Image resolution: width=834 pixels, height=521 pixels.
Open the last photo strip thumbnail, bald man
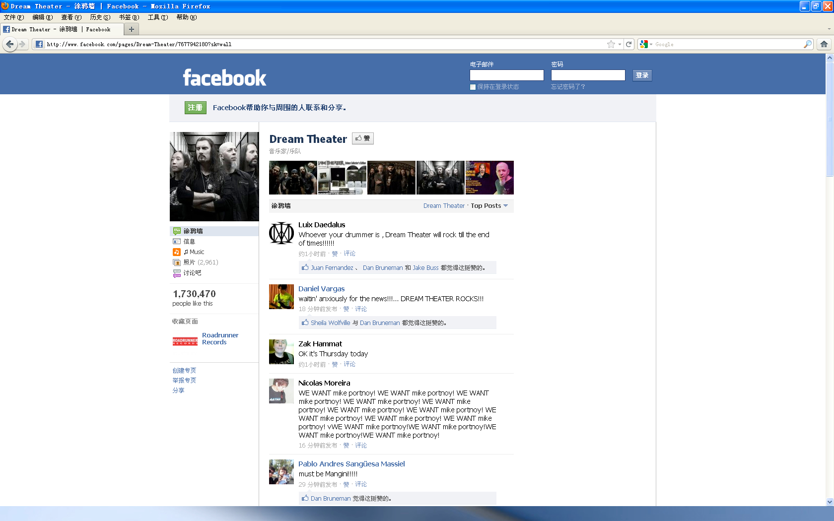click(x=489, y=178)
